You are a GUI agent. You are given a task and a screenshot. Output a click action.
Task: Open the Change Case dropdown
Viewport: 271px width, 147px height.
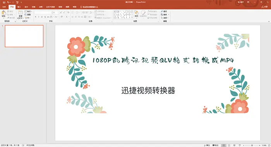pos(56,17)
